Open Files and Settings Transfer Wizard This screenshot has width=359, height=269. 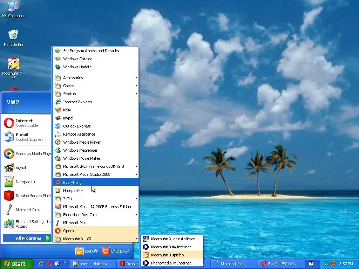coord(27,224)
